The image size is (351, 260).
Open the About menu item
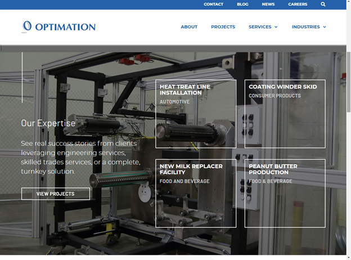tap(189, 27)
